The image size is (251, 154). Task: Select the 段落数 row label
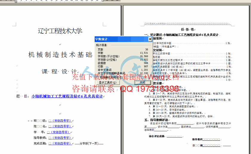tap(102, 63)
